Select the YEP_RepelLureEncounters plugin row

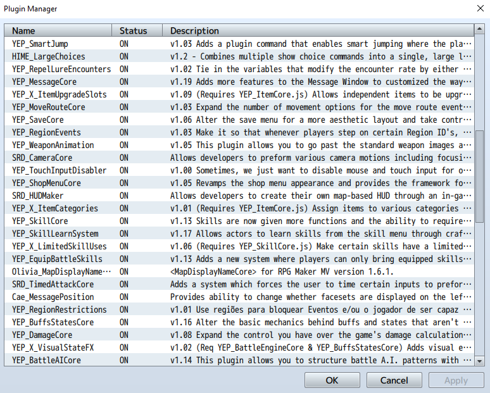click(x=239, y=69)
